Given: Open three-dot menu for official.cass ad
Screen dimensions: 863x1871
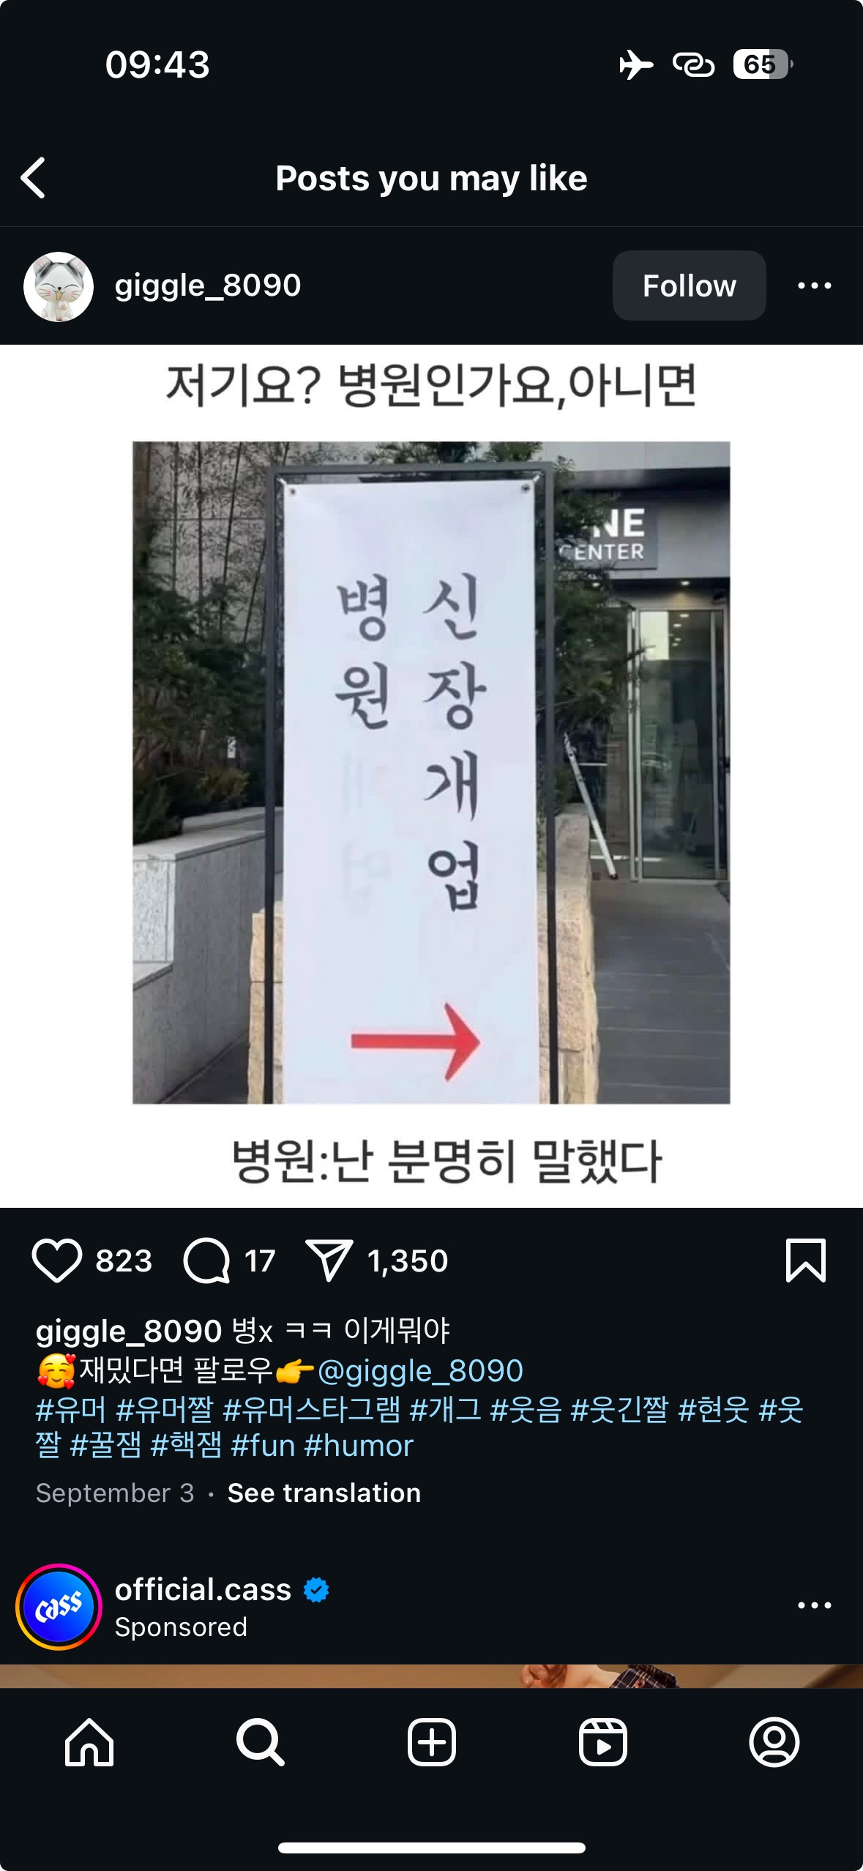Looking at the screenshot, I should click(814, 1605).
